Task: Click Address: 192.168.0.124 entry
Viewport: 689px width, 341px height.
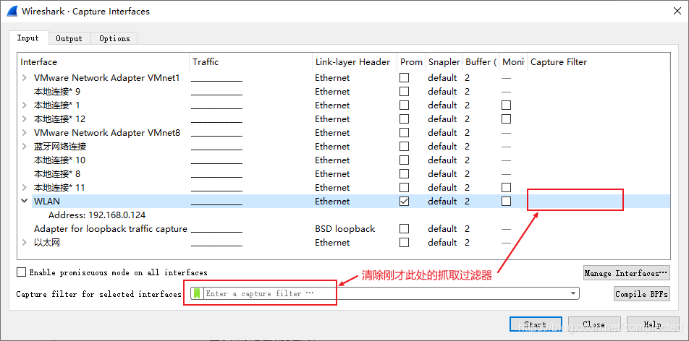Action: click(x=97, y=215)
